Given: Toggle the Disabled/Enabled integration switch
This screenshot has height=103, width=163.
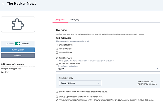Looking at the screenshot, I should [18, 44].
